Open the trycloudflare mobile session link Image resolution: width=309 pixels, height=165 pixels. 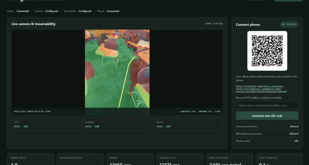(261, 89)
